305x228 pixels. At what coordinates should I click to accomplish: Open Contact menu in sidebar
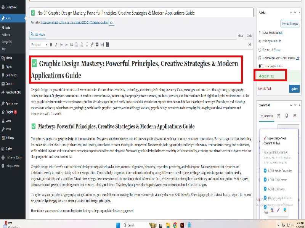(9, 84)
